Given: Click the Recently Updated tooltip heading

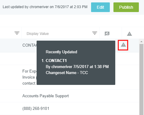Looking at the screenshot, I should point(61,52).
